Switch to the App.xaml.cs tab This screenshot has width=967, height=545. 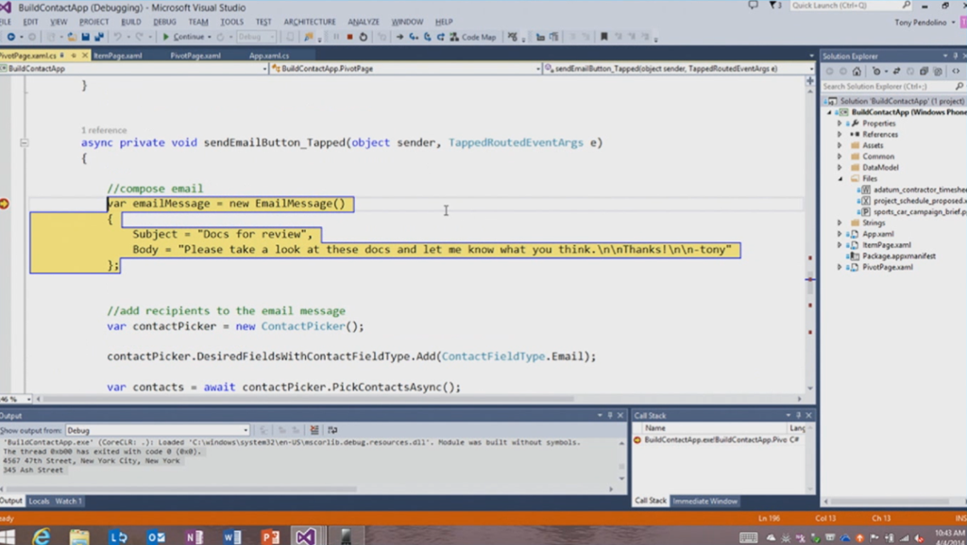click(269, 56)
